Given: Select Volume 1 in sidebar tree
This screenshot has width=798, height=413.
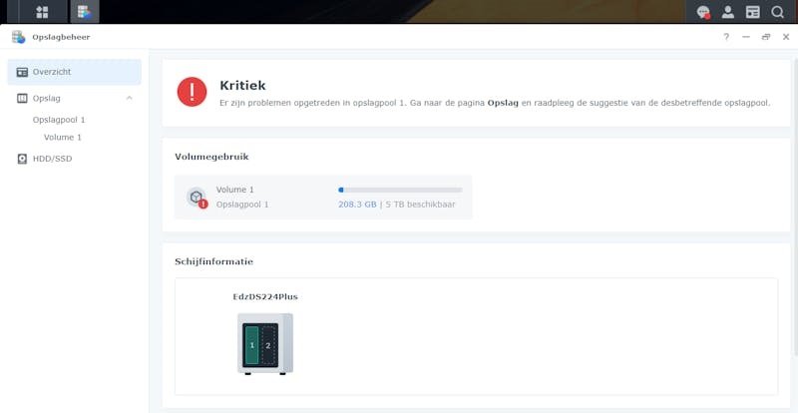Looking at the screenshot, I should tap(63, 137).
